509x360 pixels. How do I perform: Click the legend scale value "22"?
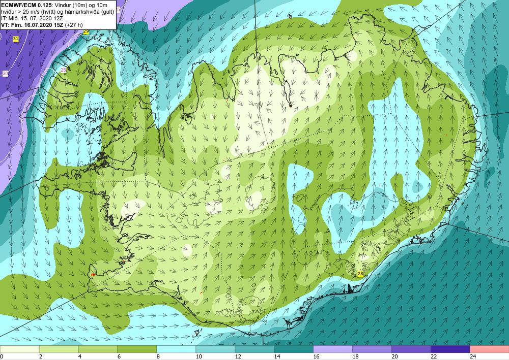(434, 356)
